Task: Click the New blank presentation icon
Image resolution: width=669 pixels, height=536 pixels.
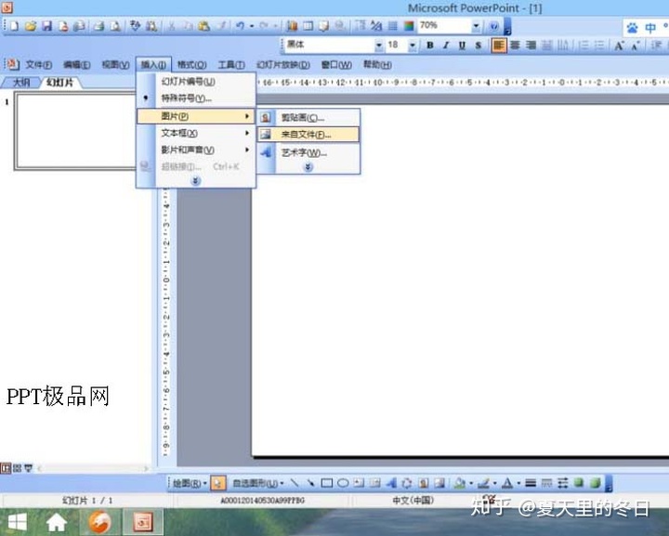Action: [15, 26]
